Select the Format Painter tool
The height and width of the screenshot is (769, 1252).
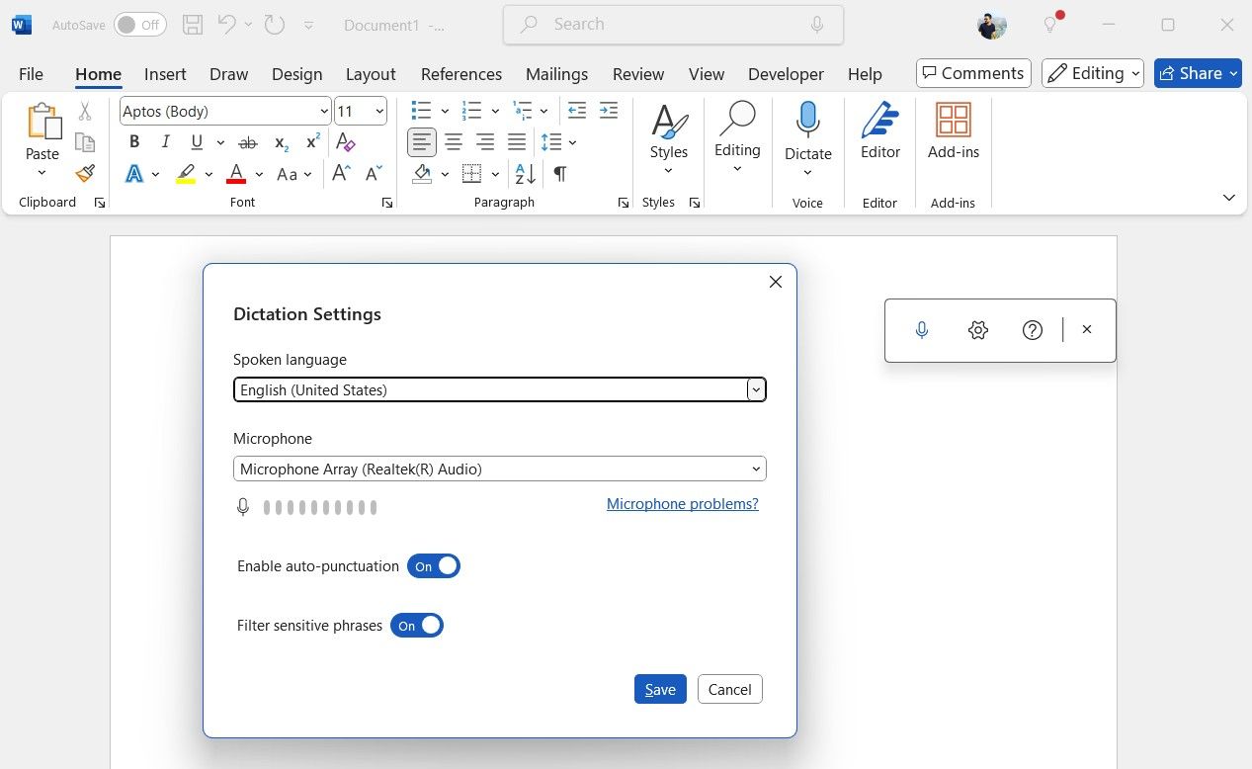pyautogui.click(x=84, y=173)
